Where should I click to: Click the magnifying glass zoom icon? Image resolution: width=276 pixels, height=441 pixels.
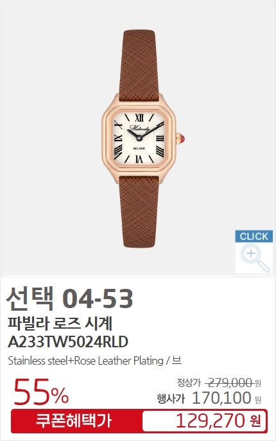[255, 257]
